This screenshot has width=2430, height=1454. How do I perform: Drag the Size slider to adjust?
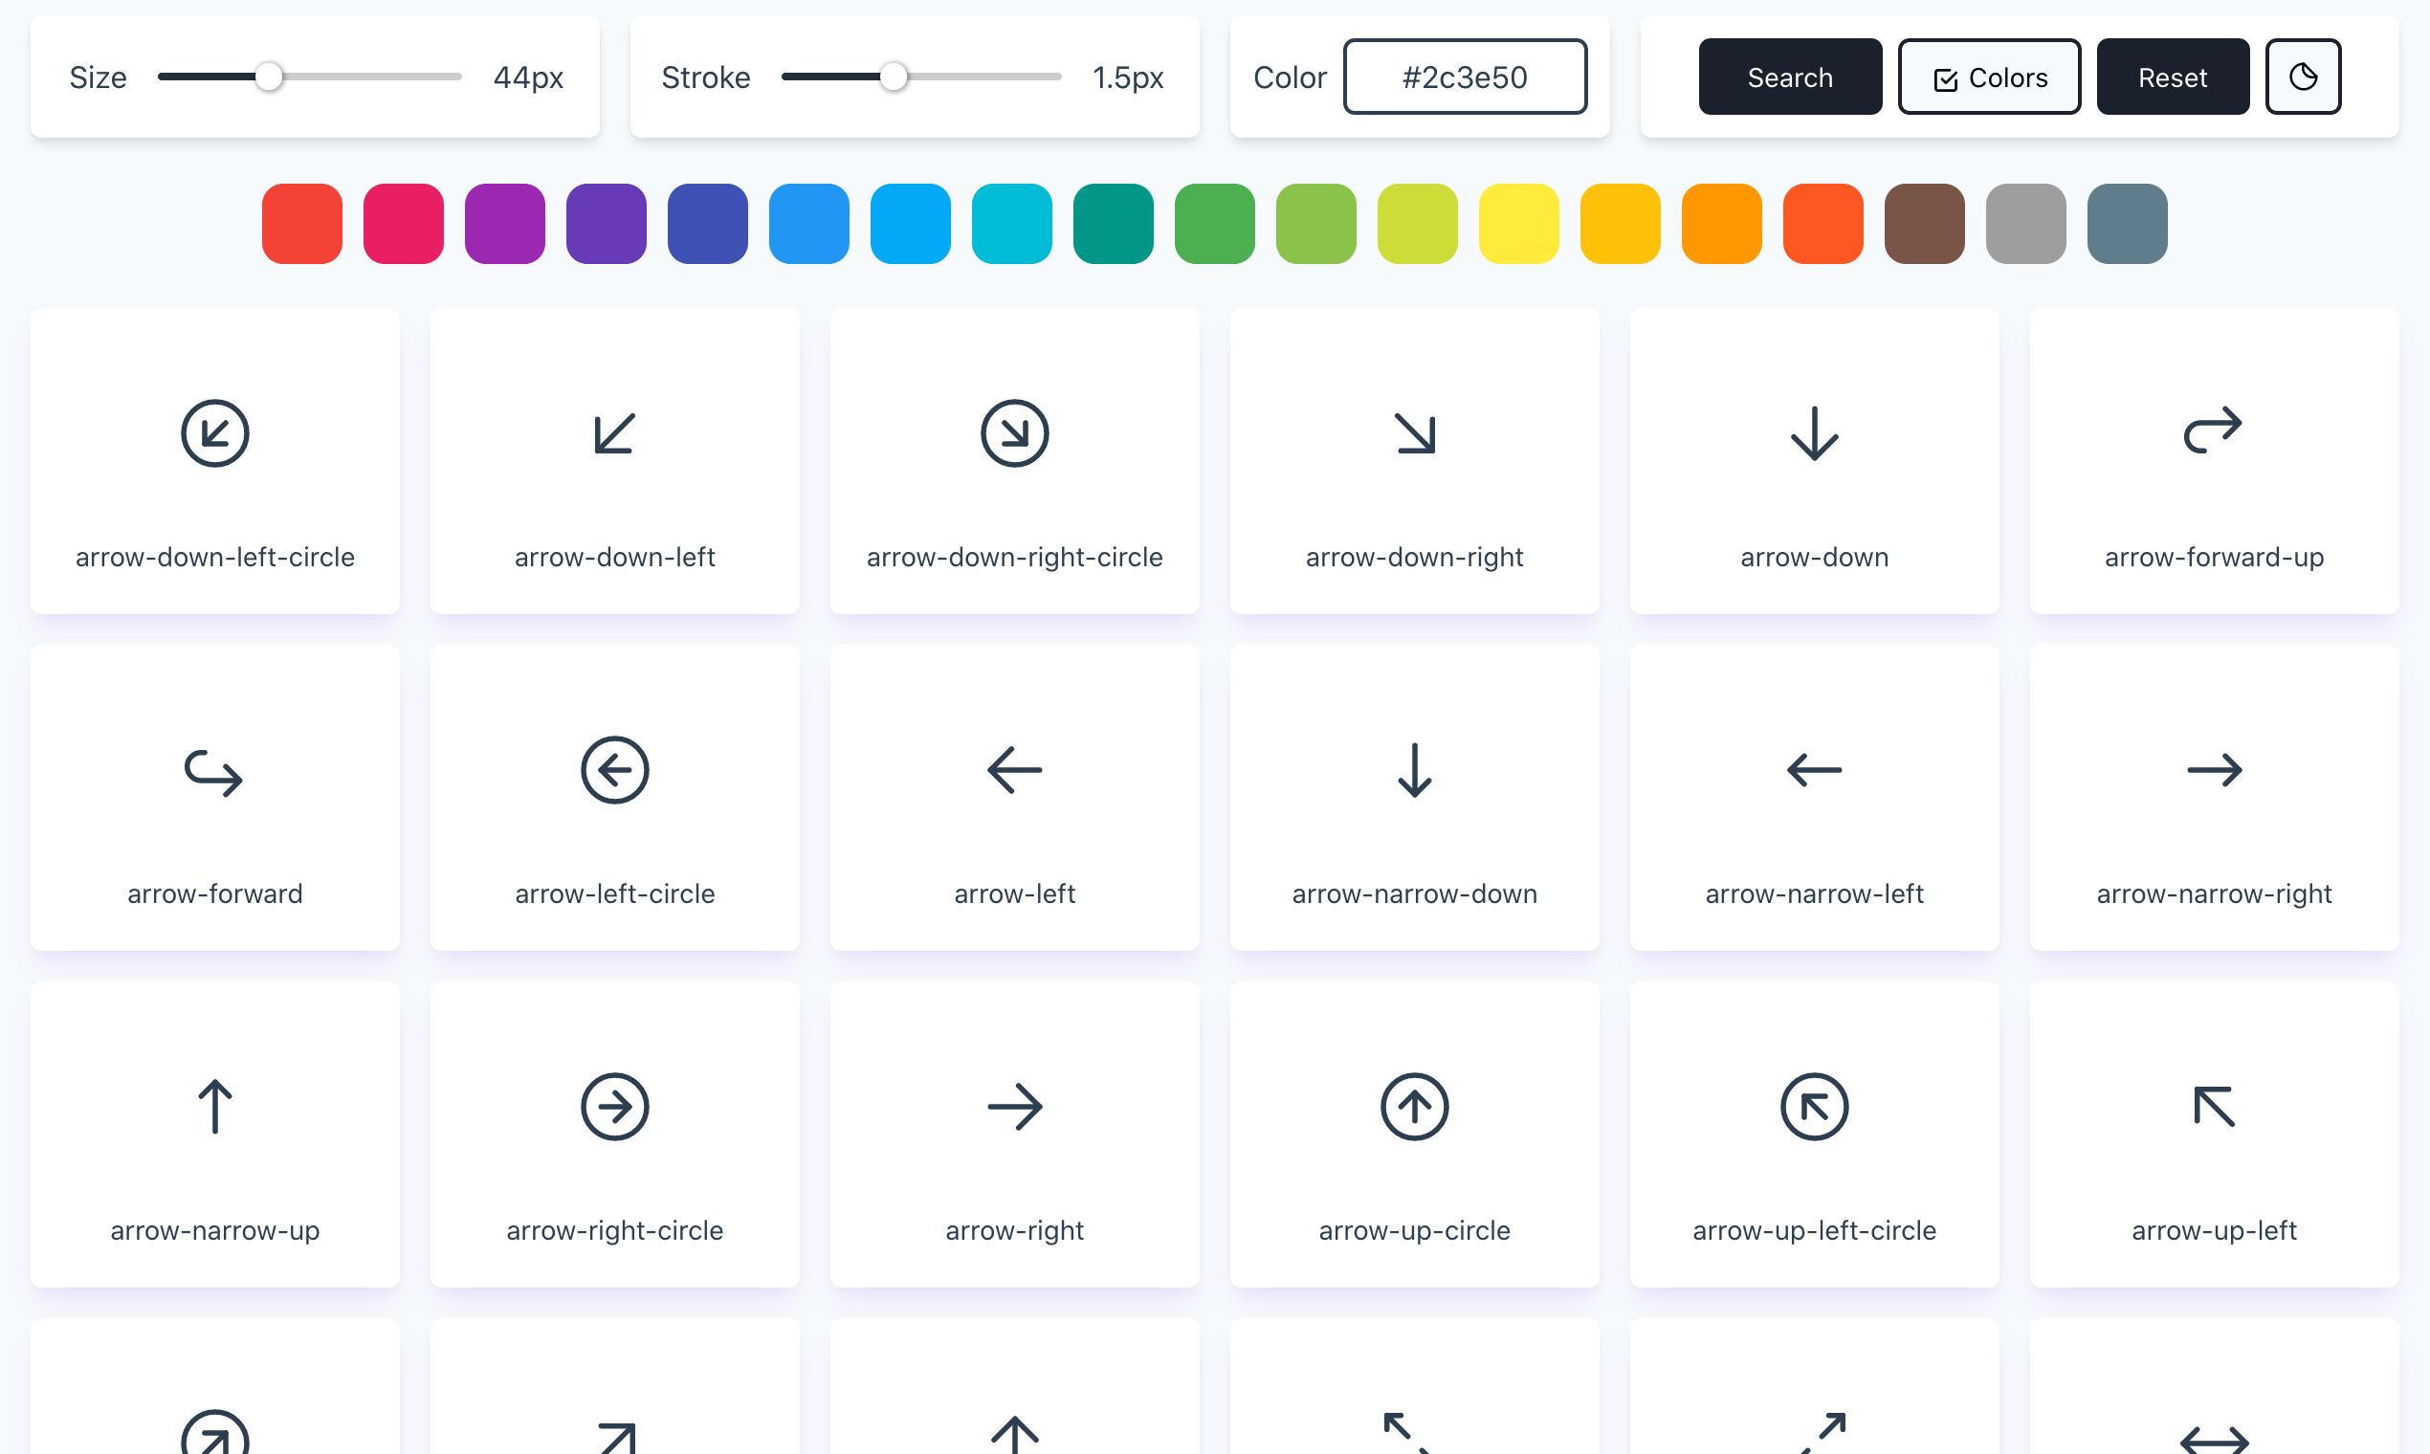tap(270, 77)
